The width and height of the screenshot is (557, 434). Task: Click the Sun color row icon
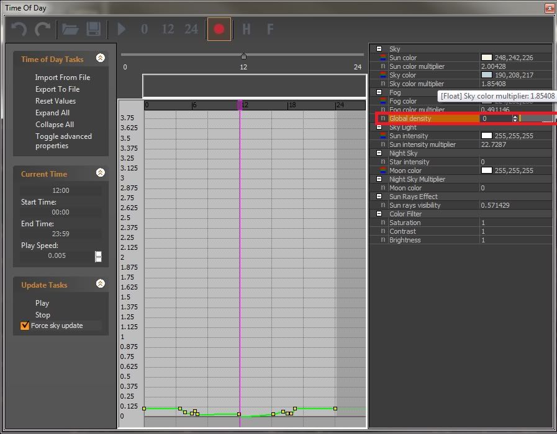click(383, 58)
